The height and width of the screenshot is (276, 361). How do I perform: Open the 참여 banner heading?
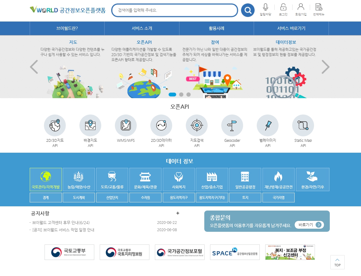(x=215, y=42)
